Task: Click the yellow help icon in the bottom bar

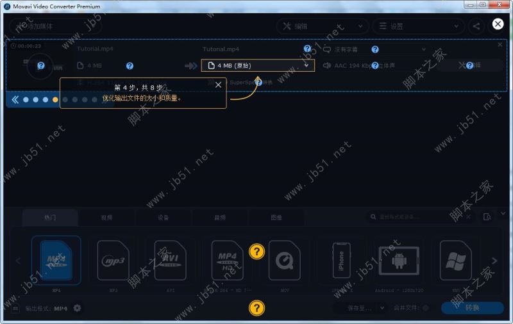Action: [257, 308]
